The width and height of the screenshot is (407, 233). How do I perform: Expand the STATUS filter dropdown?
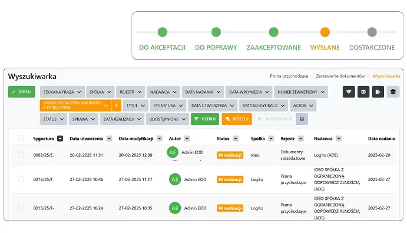coord(54,119)
